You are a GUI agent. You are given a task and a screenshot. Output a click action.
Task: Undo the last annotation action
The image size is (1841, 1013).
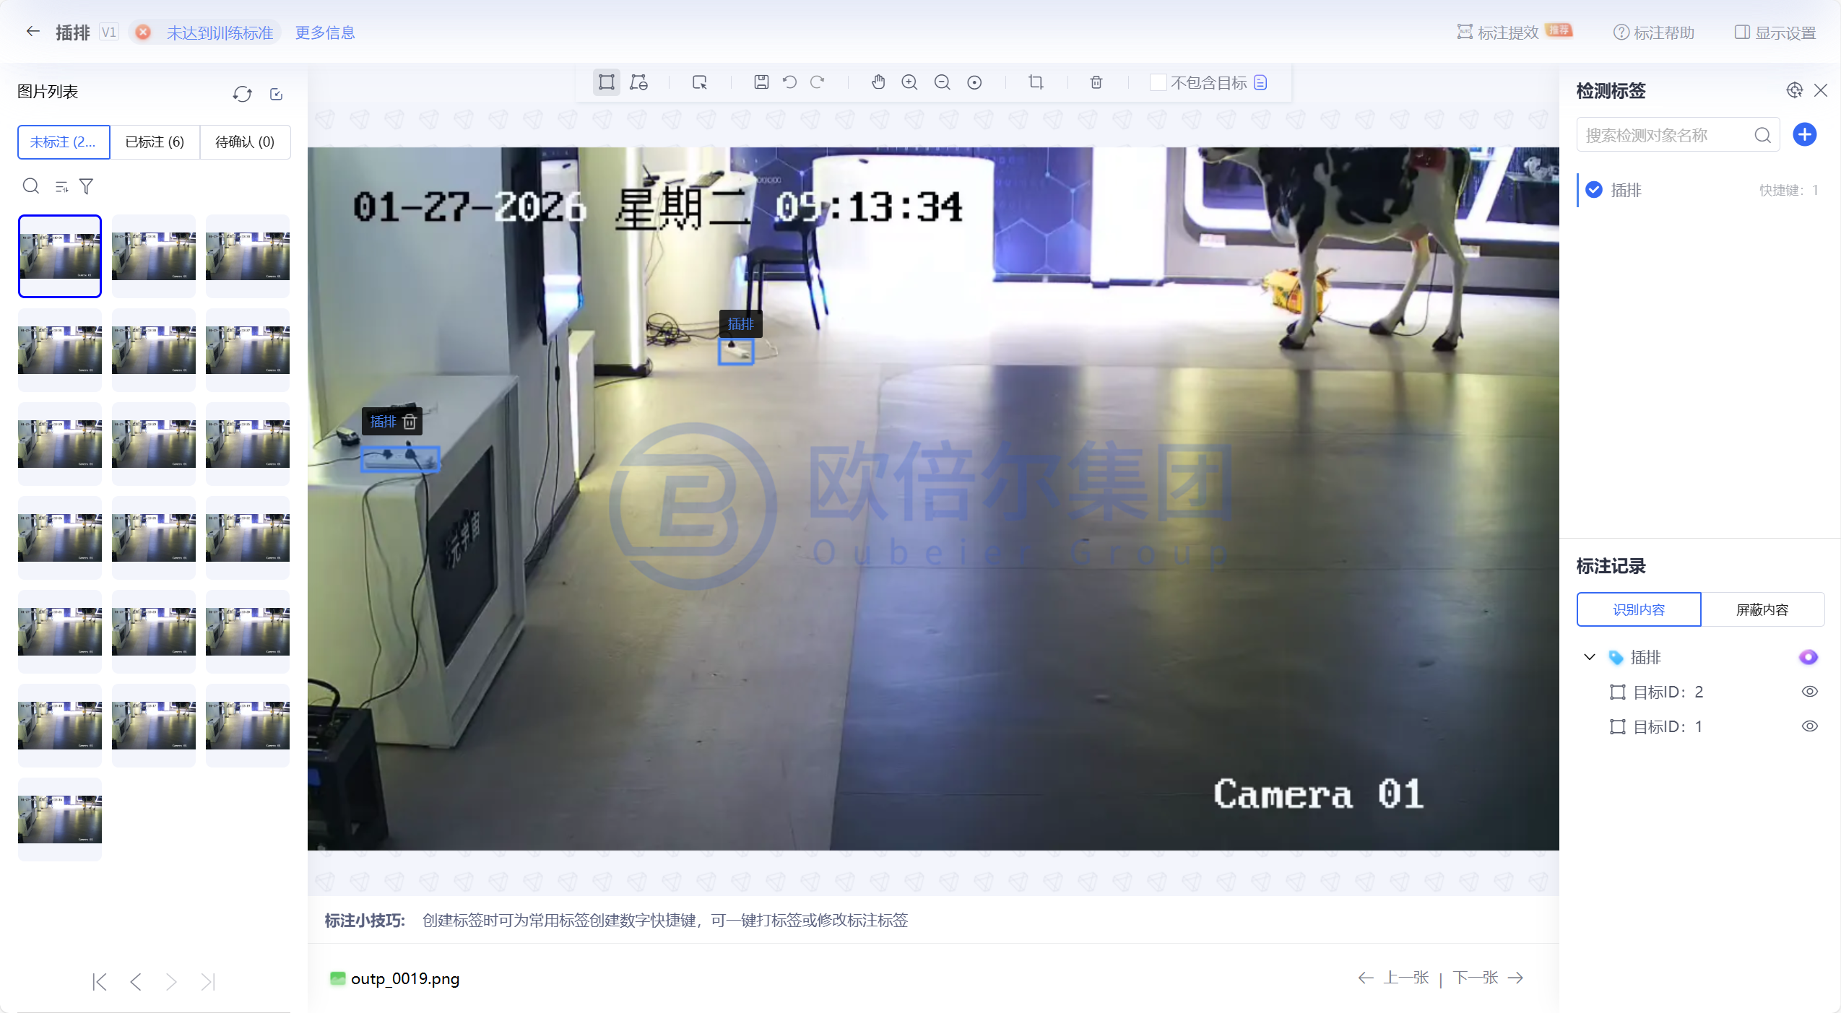click(x=789, y=82)
